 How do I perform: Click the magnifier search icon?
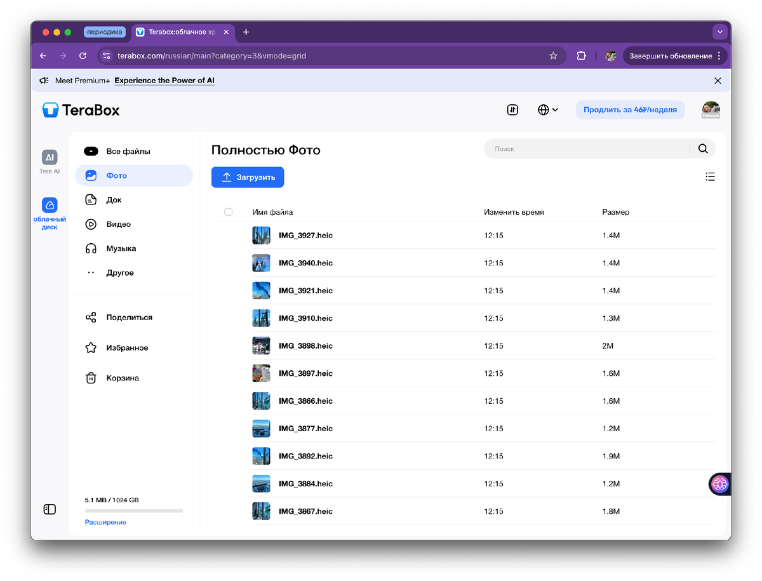click(x=703, y=149)
